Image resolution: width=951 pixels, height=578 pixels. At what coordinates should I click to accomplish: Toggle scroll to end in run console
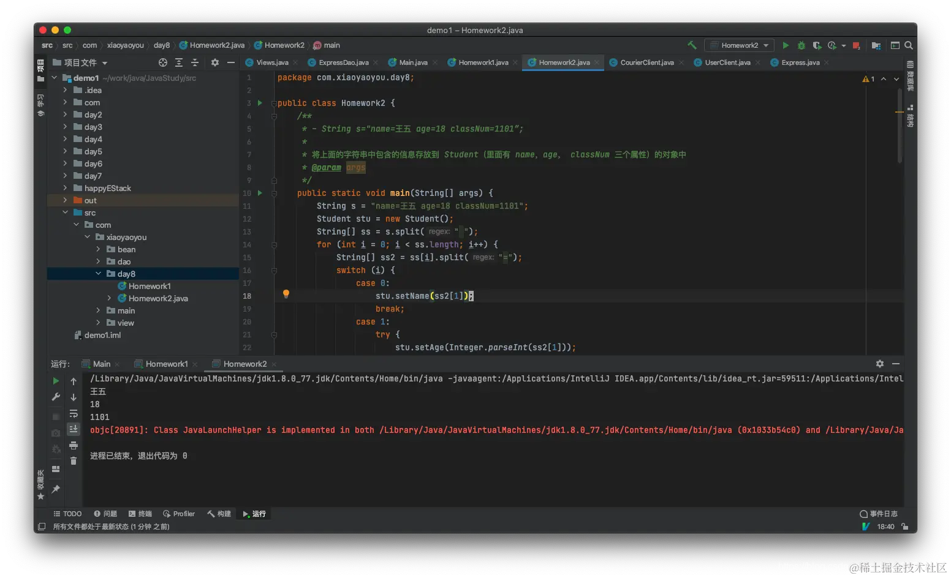74,429
